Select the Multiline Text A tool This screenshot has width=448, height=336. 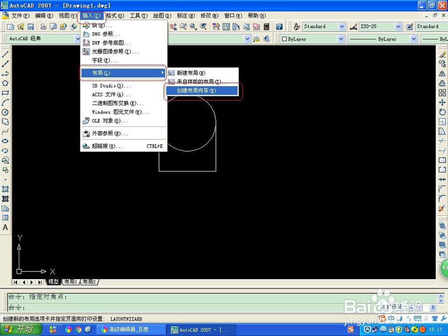tap(5, 228)
